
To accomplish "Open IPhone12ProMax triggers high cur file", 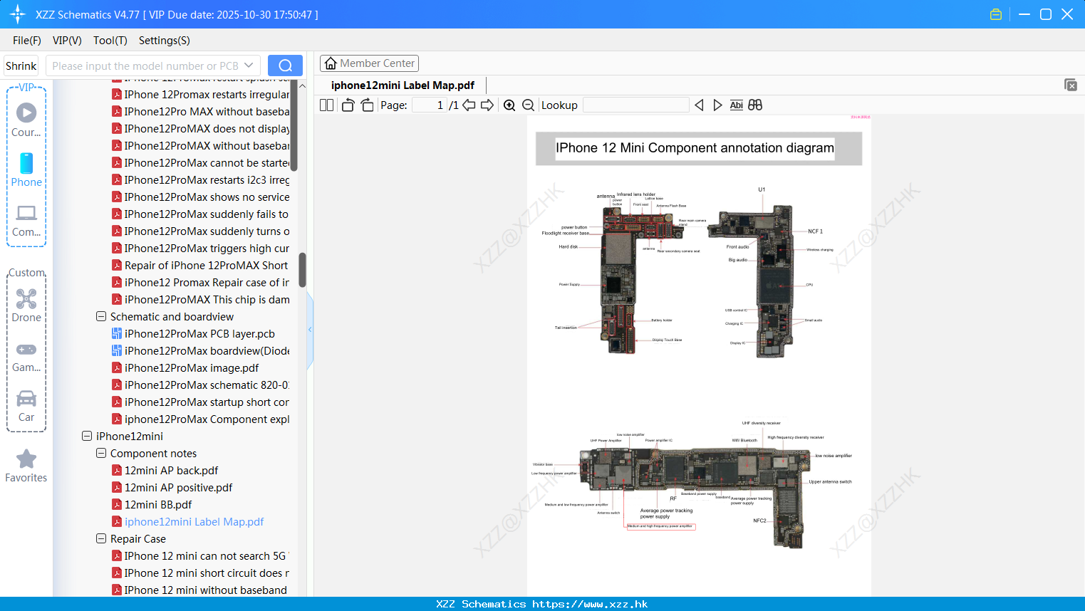I will [x=200, y=249].
